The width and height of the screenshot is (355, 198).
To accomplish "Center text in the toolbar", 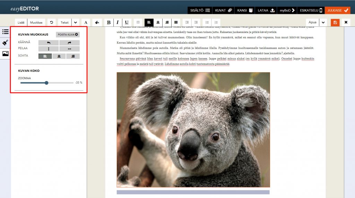I will point(158,23).
